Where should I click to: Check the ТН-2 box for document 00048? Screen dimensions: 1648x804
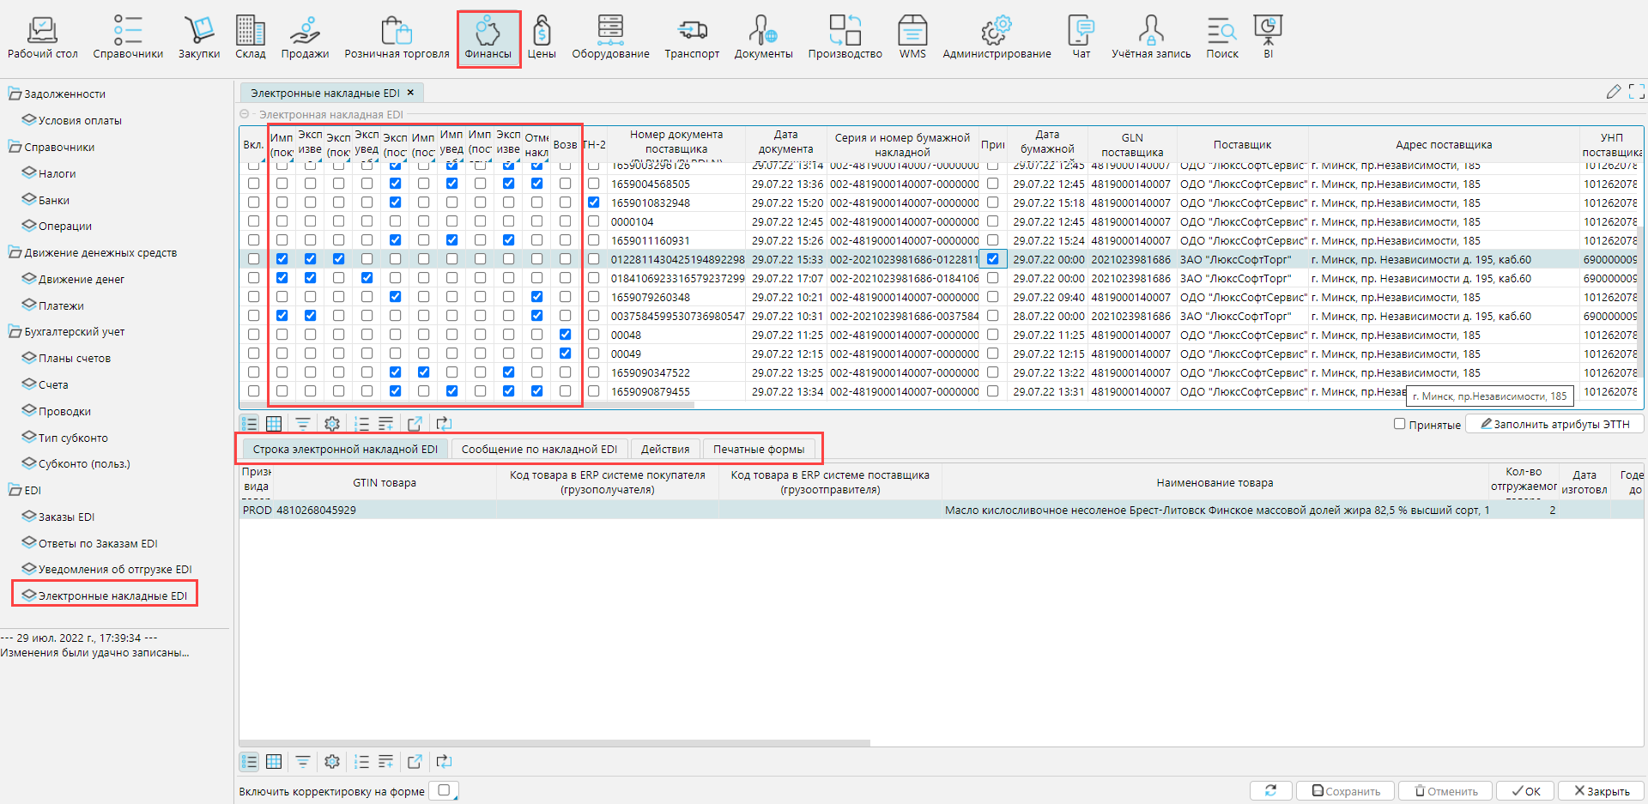click(593, 335)
